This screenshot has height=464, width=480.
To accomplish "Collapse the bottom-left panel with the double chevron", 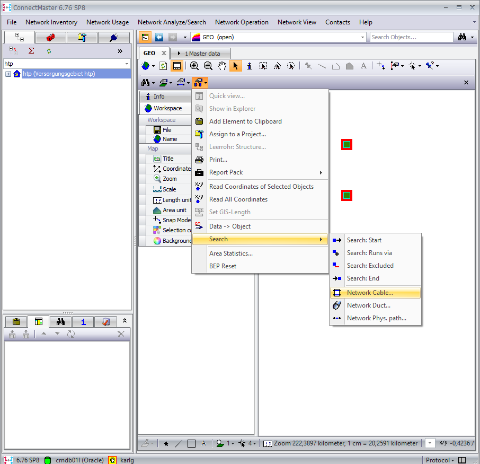I will click(x=125, y=321).
